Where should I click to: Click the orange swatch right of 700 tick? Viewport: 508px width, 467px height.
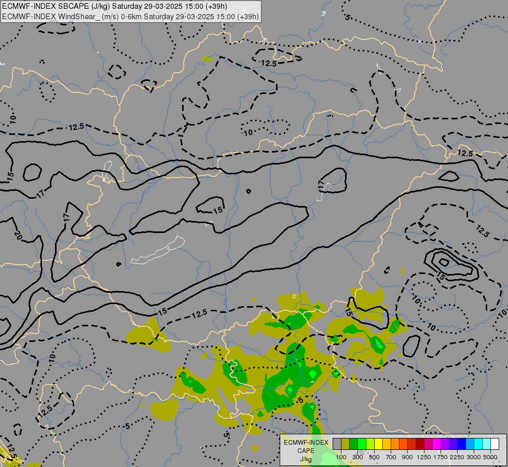coord(395,444)
